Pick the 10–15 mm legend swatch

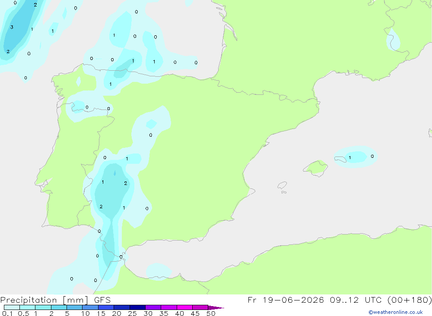click(x=90, y=307)
